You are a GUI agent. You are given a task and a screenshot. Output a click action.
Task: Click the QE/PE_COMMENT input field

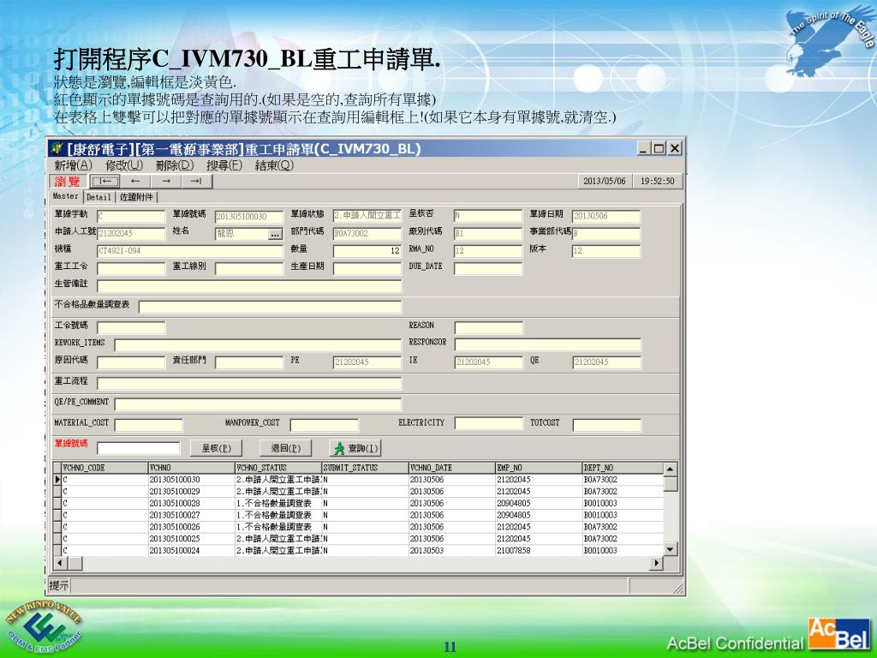click(258, 404)
